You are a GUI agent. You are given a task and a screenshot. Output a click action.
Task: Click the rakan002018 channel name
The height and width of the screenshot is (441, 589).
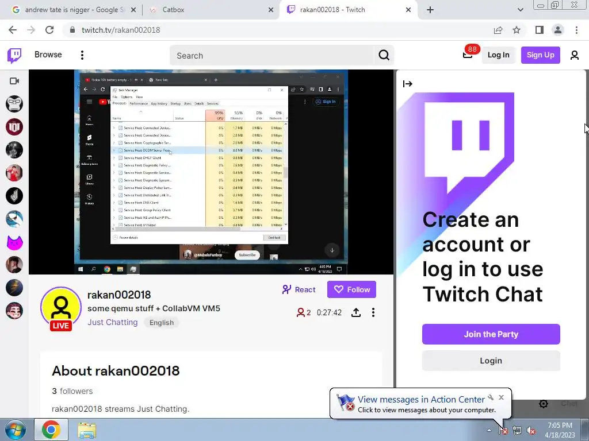(x=119, y=295)
